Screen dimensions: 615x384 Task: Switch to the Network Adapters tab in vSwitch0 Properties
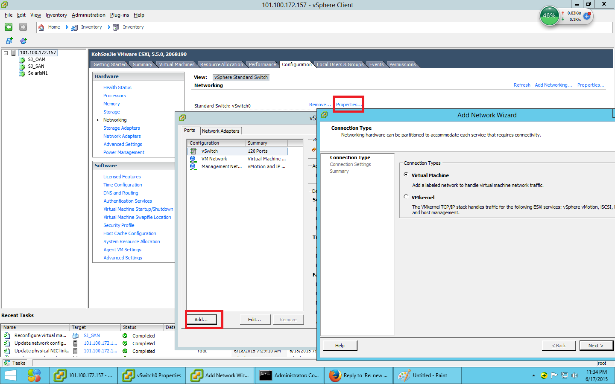pyautogui.click(x=221, y=131)
